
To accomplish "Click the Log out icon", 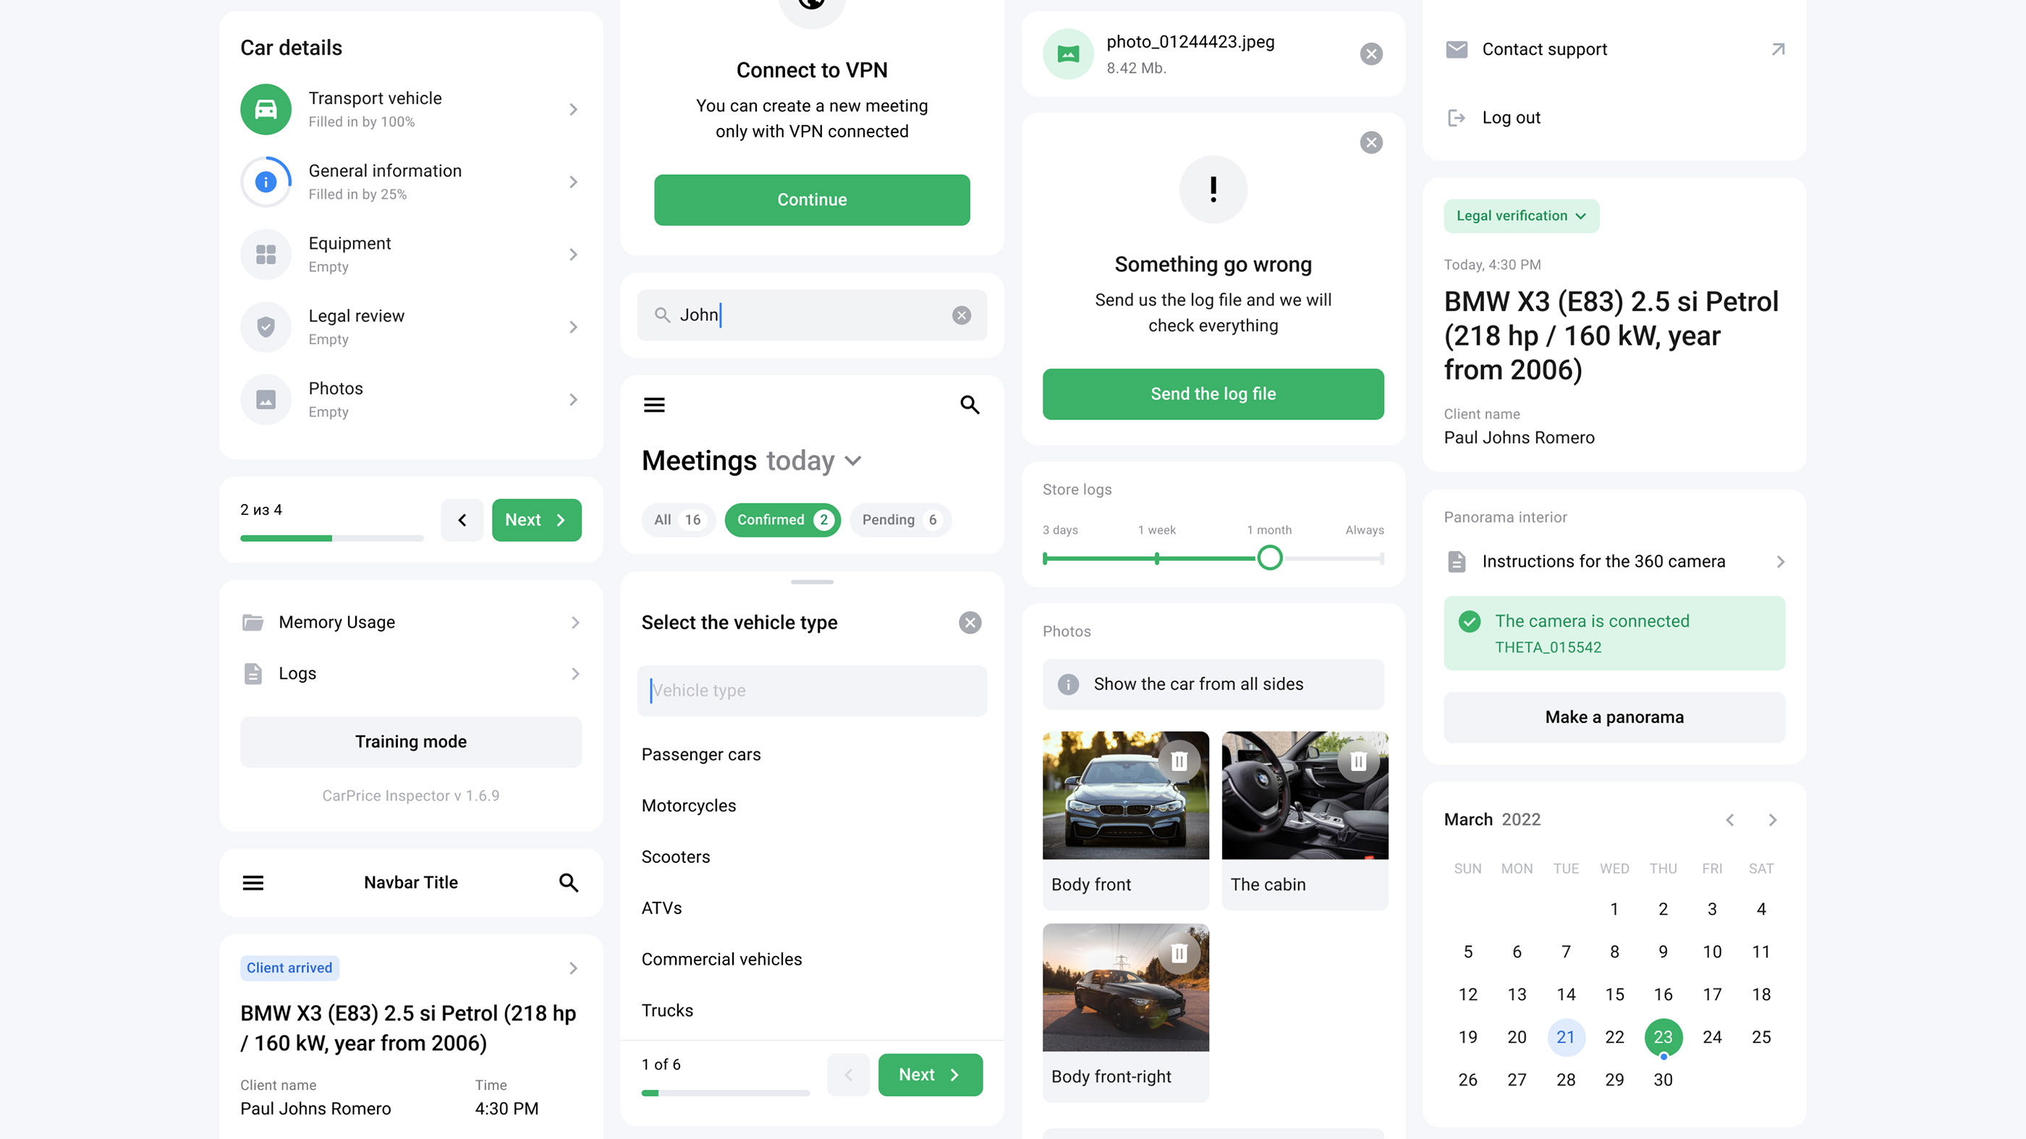I will (1456, 118).
